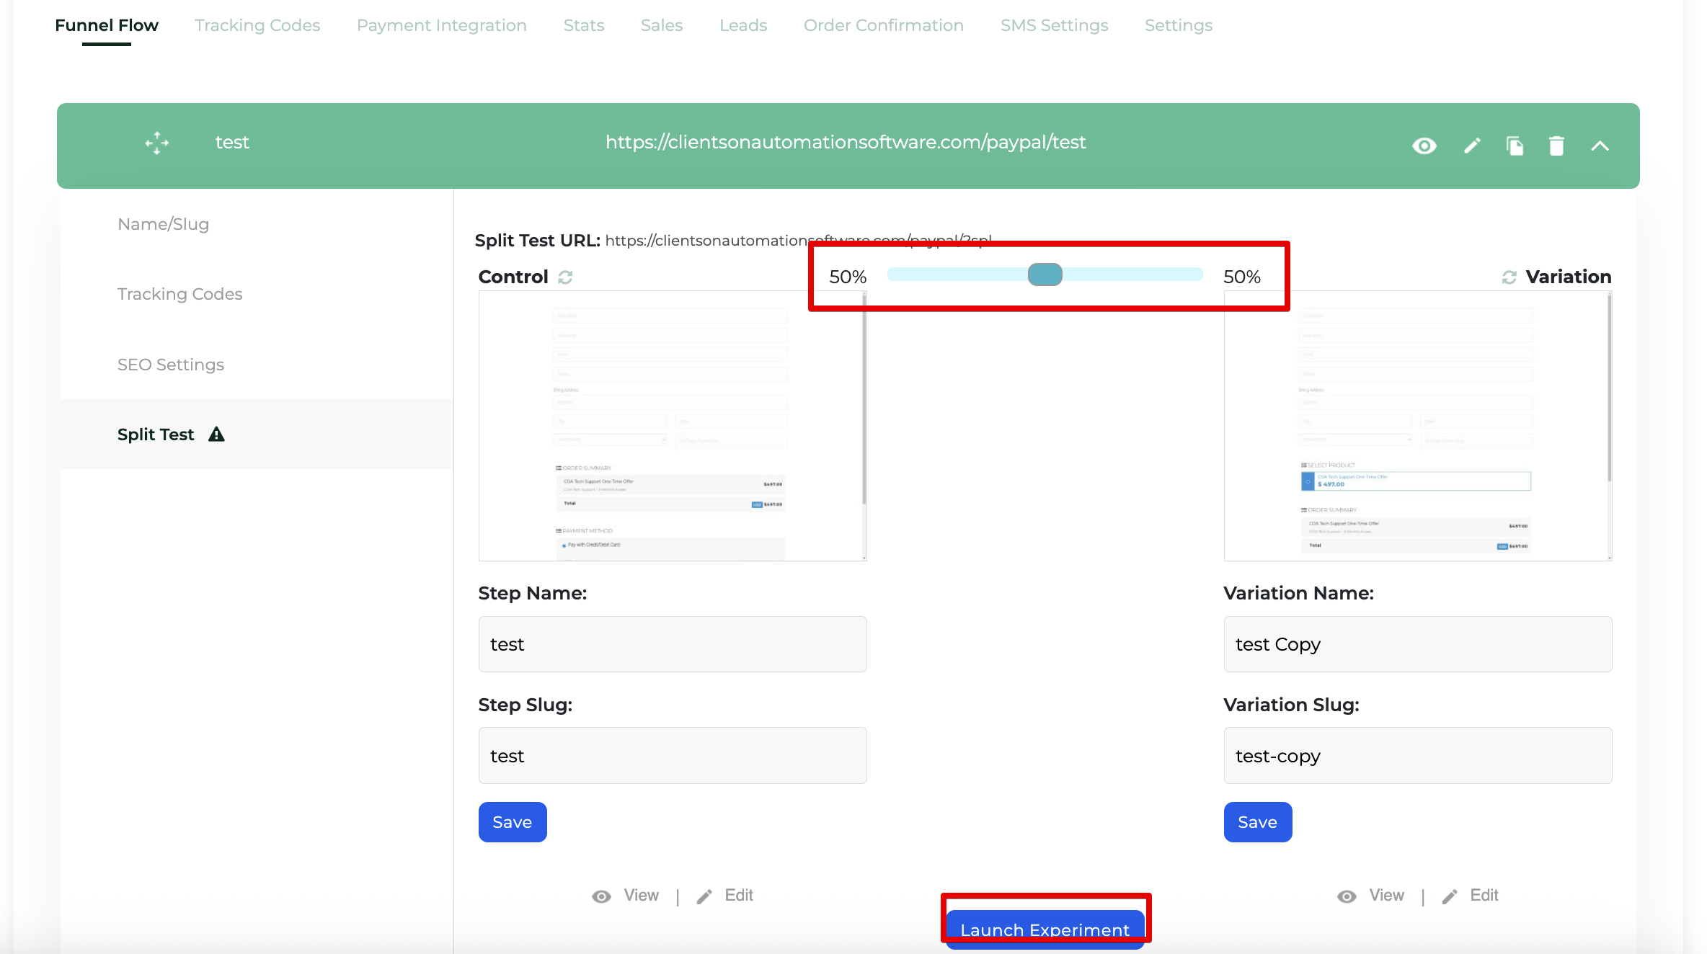Switch to the Payment Integration tab
The image size is (1707, 954).
441,25
